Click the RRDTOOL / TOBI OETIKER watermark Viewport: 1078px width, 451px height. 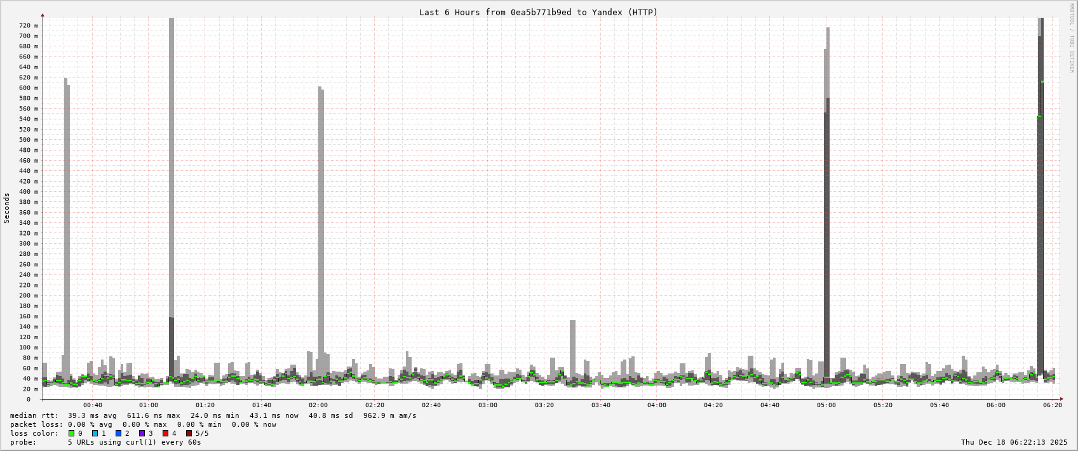pyautogui.click(x=1072, y=38)
